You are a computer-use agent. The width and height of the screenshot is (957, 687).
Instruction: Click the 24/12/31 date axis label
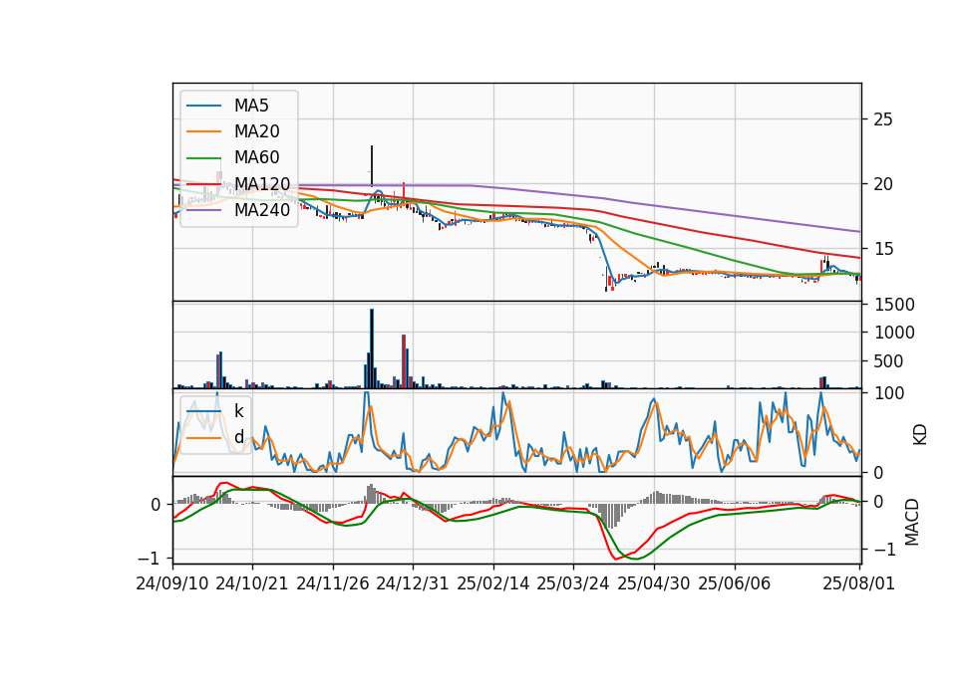tap(413, 583)
